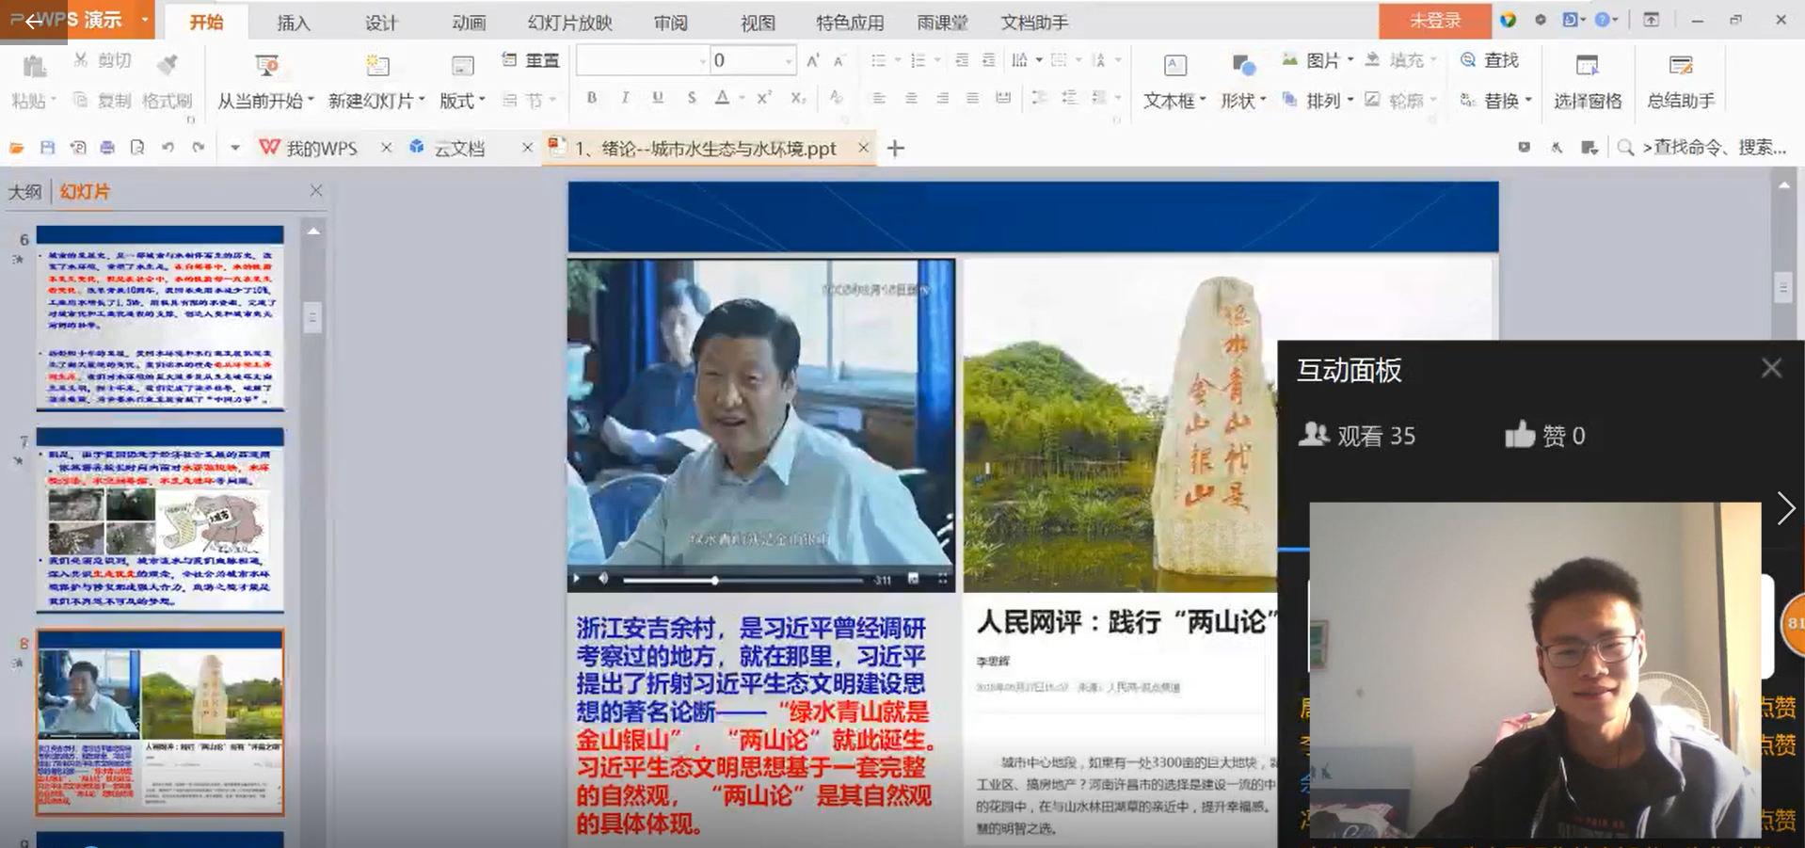The width and height of the screenshot is (1805, 848).
Task: Open the Replace (替换) tool
Action: (1494, 100)
